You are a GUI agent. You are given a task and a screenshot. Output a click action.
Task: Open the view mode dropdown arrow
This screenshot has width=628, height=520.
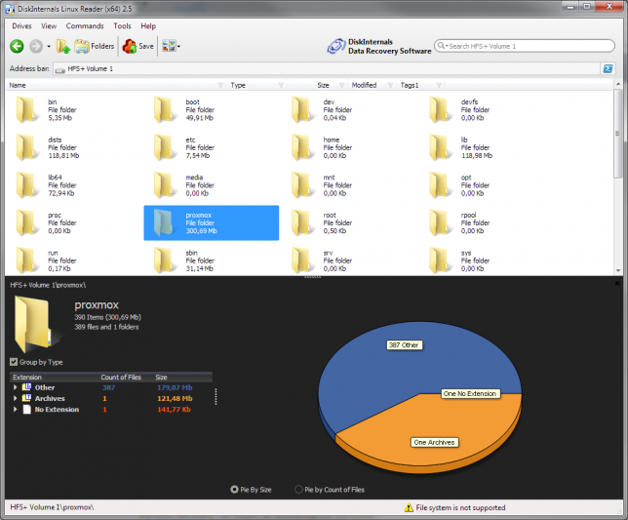(x=178, y=47)
